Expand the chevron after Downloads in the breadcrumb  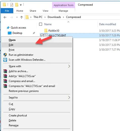[x=64, y=17]
